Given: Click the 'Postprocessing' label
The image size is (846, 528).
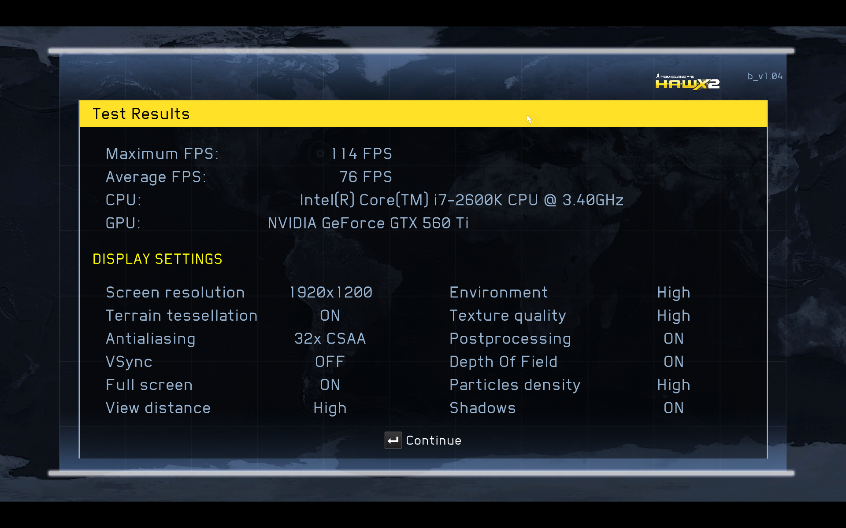Looking at the screenshot, I should point(510,339).
